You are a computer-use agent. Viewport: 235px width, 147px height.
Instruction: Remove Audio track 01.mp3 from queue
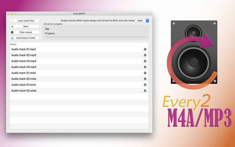point(145,49)
